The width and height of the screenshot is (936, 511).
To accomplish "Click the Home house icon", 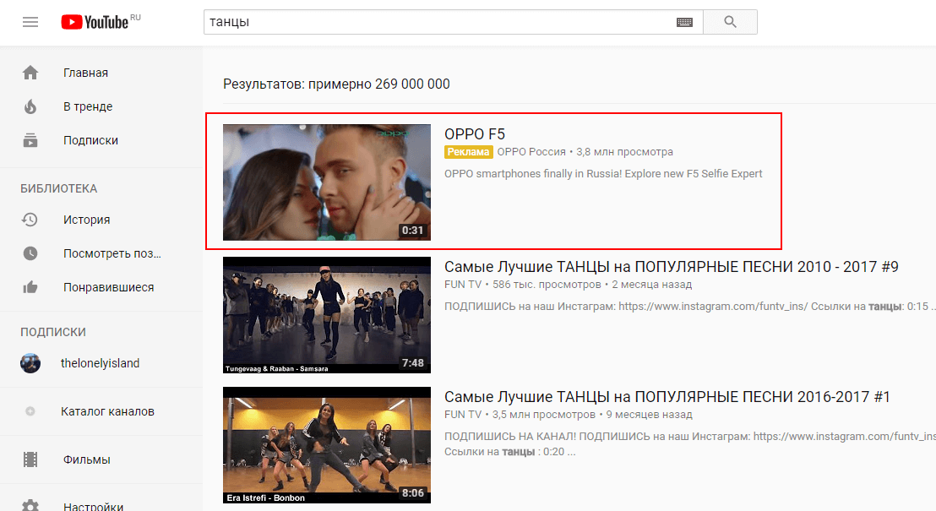I will click(30, 73).
